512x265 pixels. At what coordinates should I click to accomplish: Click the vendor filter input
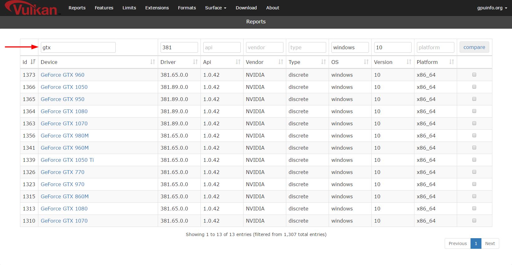click(x=264, y=47)
